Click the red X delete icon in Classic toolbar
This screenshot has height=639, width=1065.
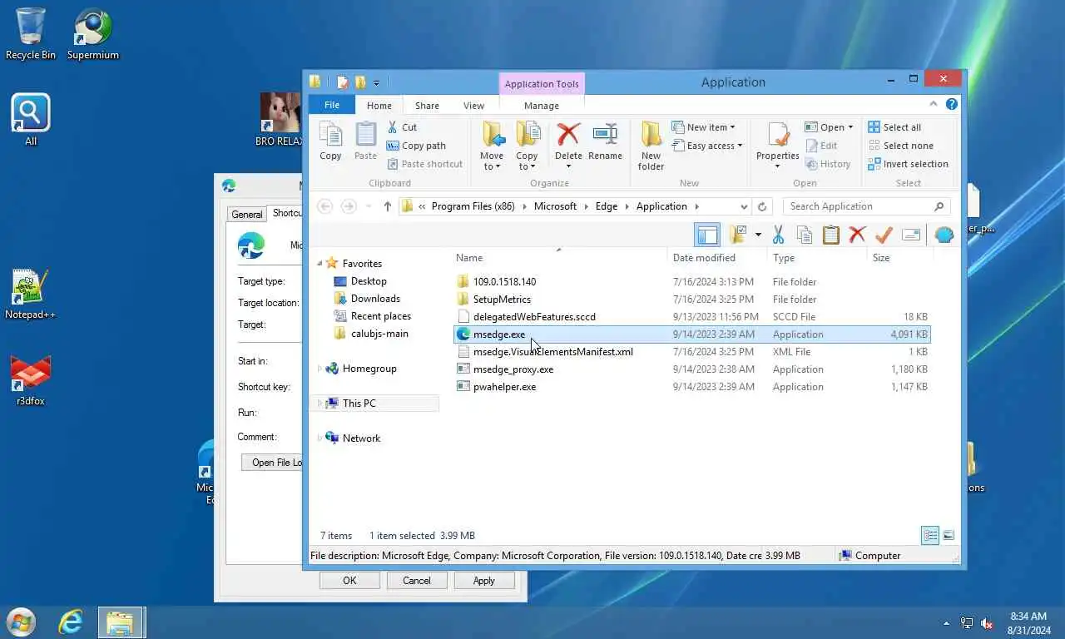pos(857,235)
